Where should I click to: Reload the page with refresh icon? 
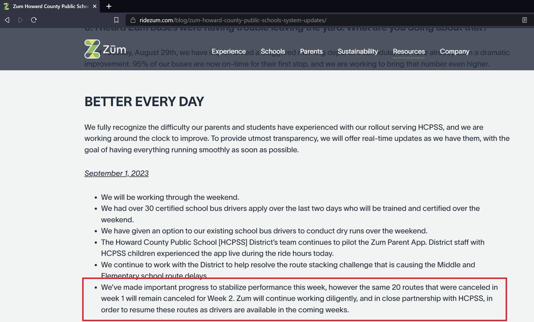pyautogui.click(x=34, y=20)
